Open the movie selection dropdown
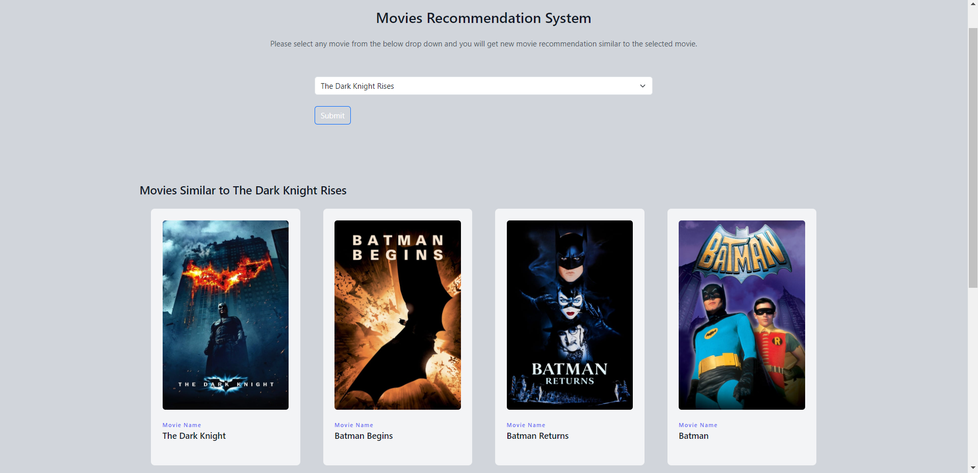 pyautogui.click(x=483, y=86)
